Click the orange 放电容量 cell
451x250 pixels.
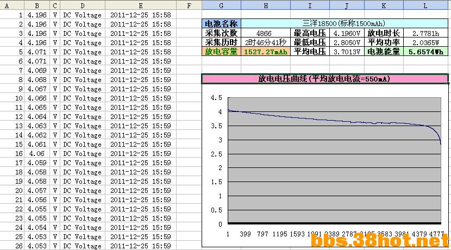pyautogui.click(x=221, y=52)
